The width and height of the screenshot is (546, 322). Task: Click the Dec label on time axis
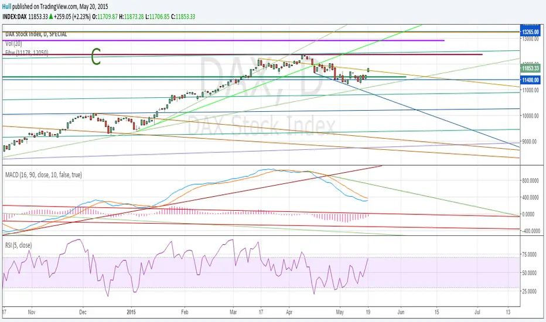(x=83, y=312)
